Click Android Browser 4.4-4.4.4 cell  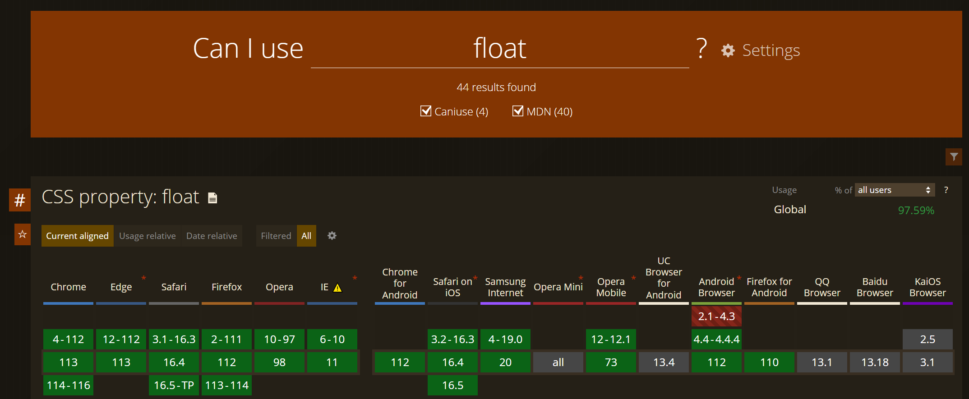click(717, 339)
